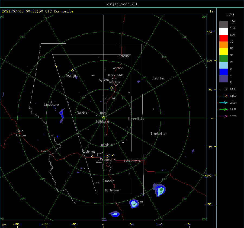Viewport: 244px width, 228px height.
Task: Click the yellow marker below RedDeer
Action: click(111, 88)
